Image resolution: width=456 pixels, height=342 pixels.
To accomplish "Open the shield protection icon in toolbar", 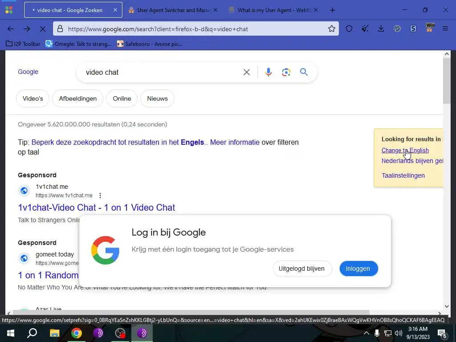I will coord(349,28).
